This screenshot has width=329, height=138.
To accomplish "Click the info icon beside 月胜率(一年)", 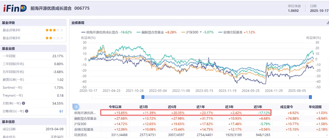I will coord(23,103).
